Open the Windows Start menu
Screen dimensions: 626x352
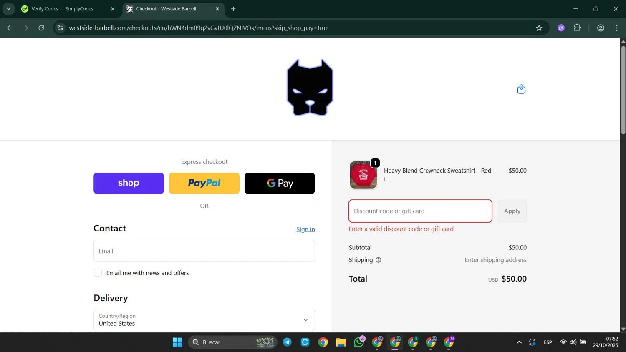177,342
